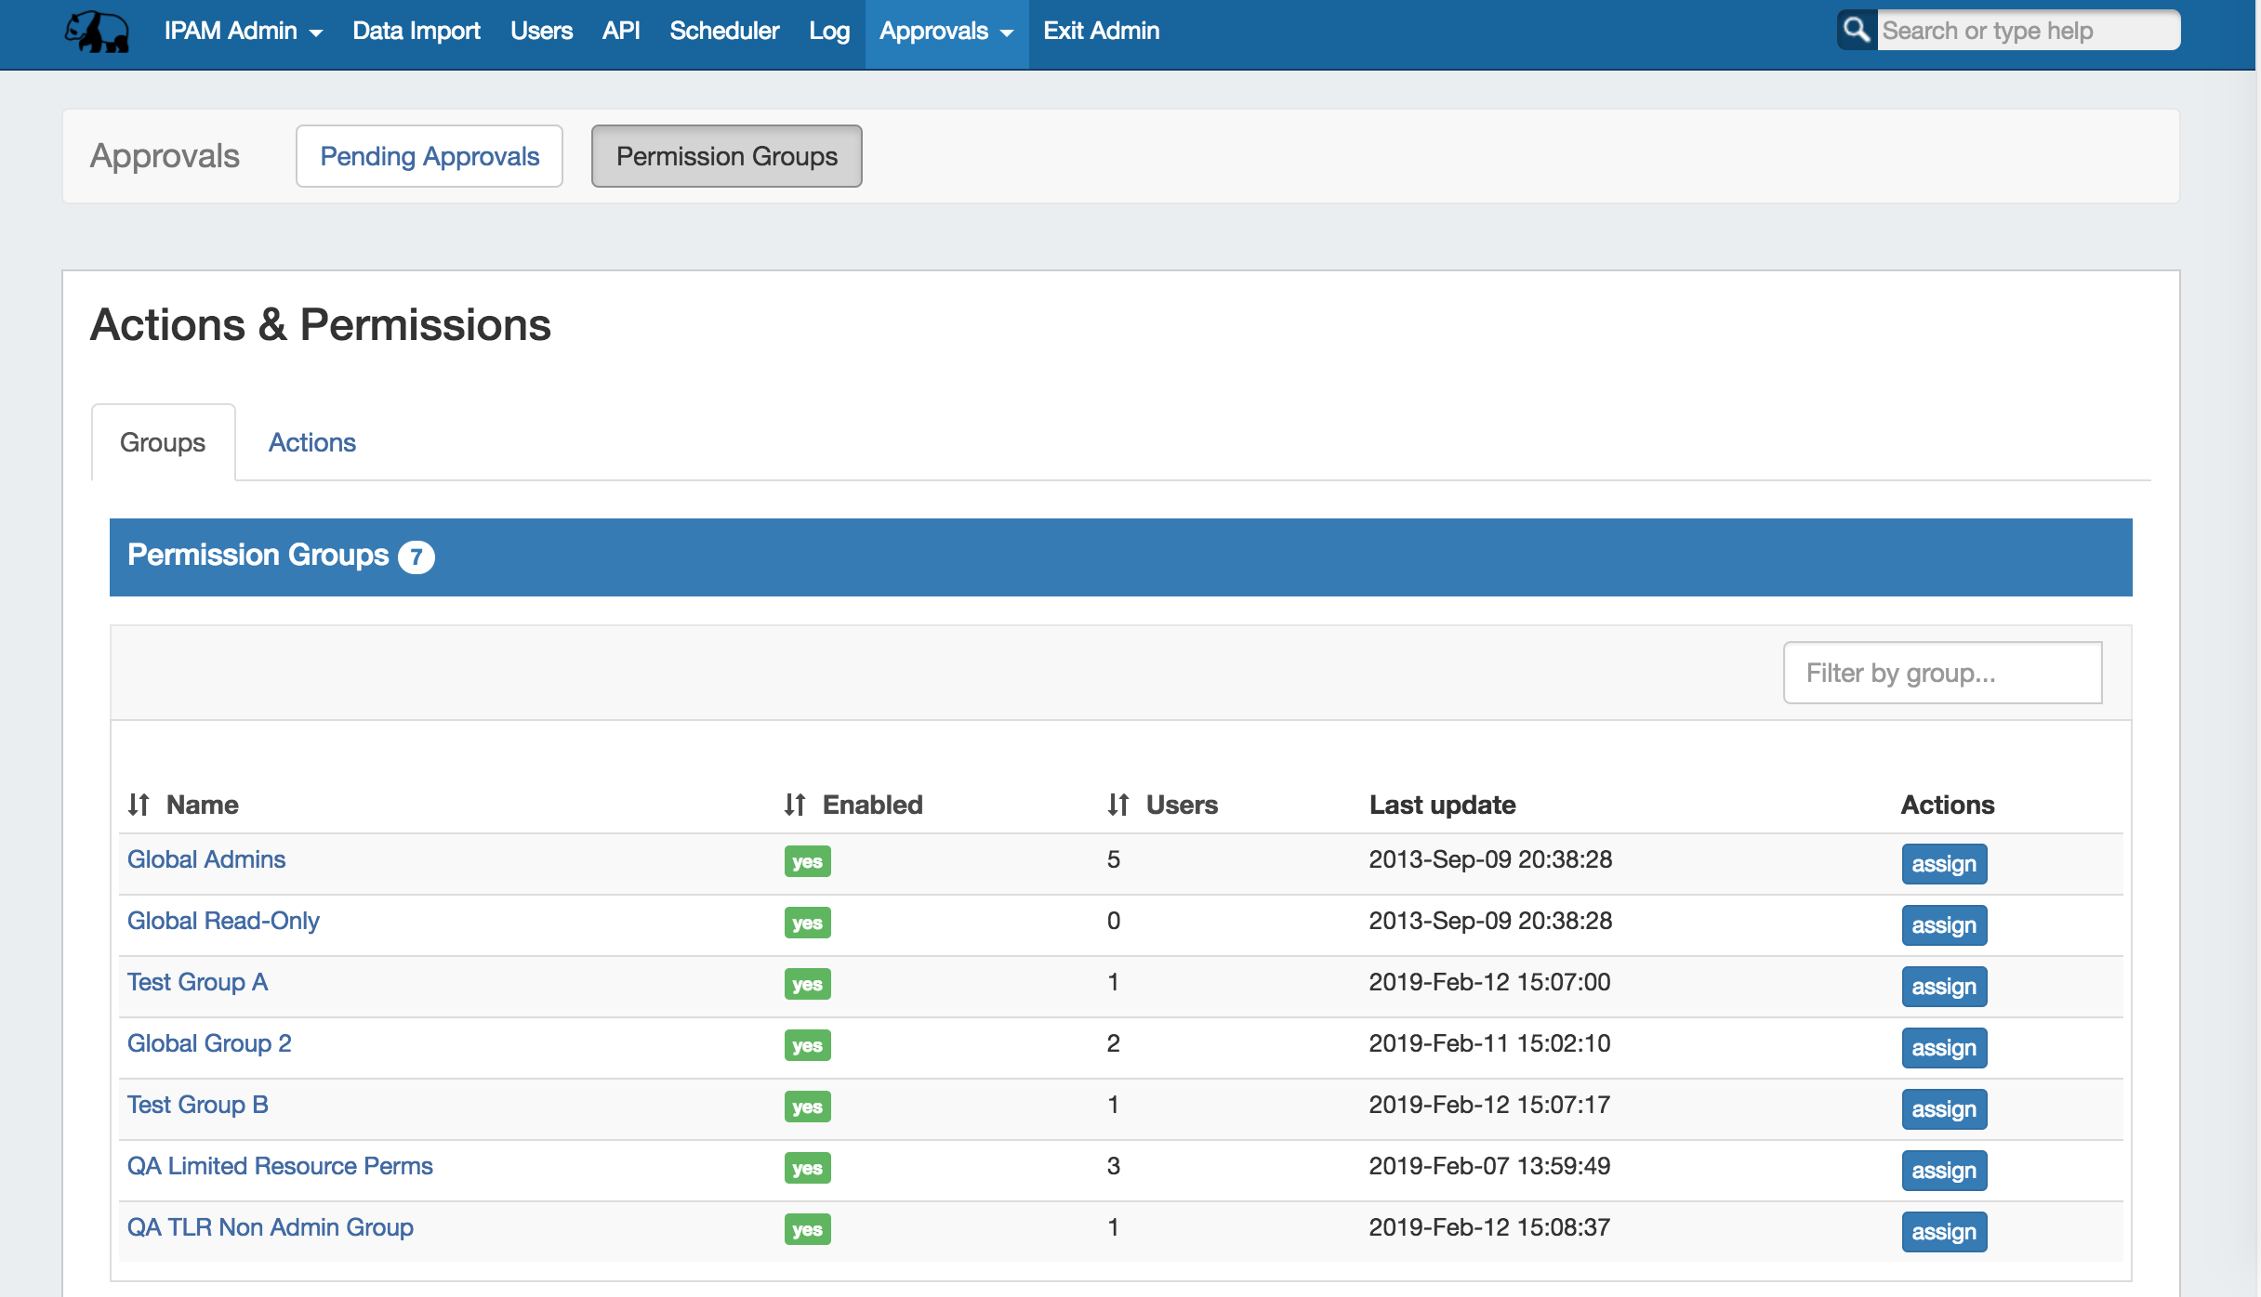Click yes badge for Global Admins
This screenshot has height=1297, width=2261.
click(807, 861)
